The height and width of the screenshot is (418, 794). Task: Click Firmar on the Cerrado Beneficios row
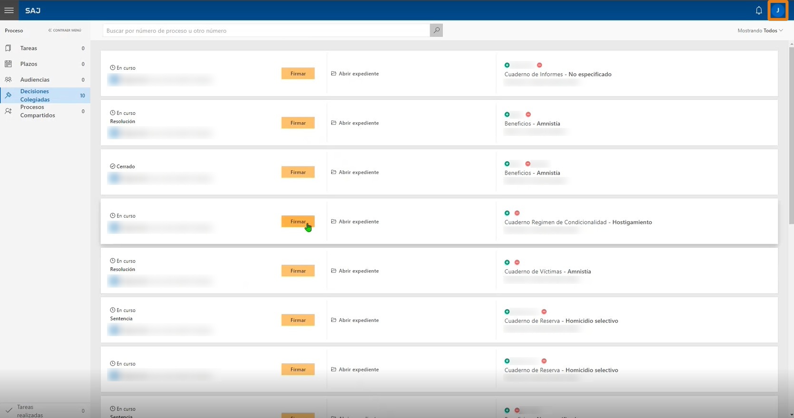click(x=298, y=172)
